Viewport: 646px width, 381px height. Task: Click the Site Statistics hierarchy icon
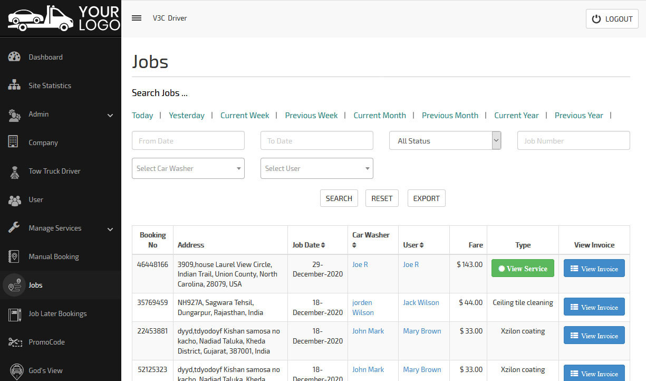14,85
